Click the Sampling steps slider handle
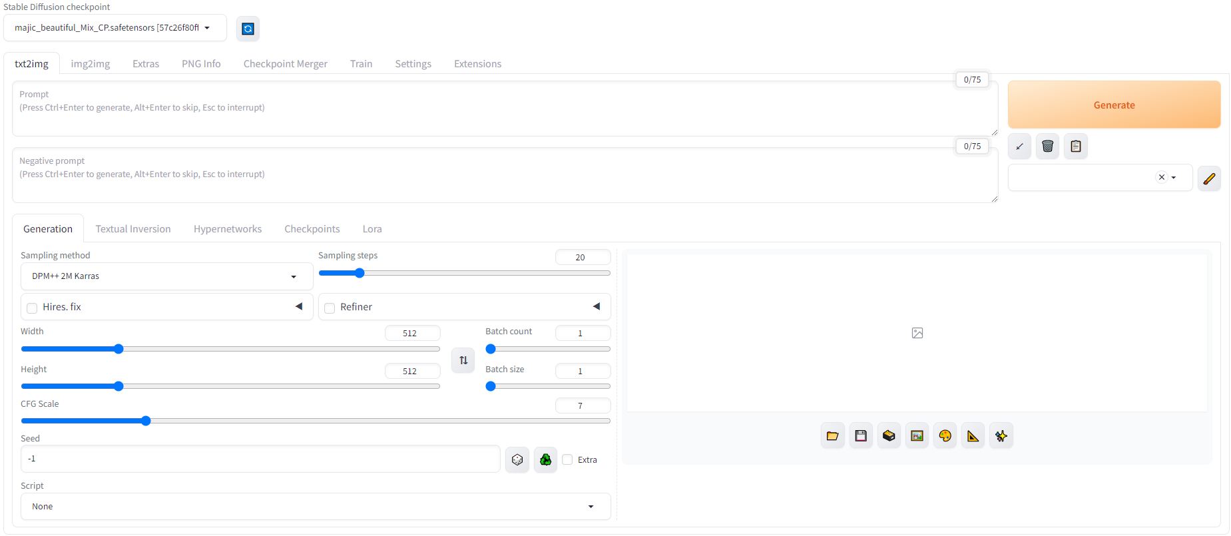 tap(360, 273)
